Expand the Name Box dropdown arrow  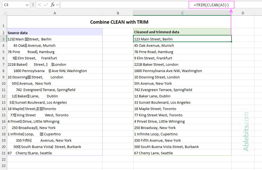point(27,5)
